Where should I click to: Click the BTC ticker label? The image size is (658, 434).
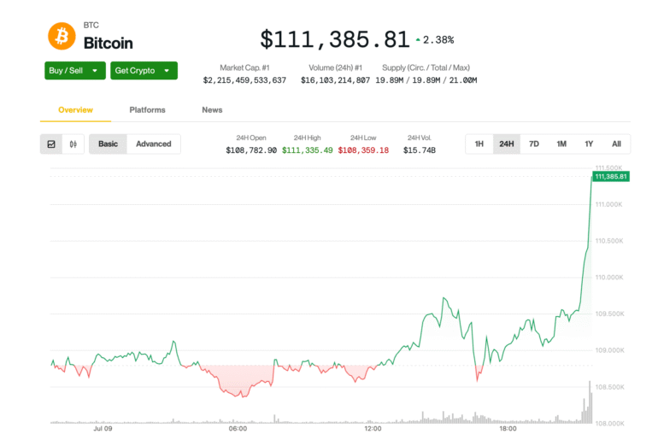(91, 25)
